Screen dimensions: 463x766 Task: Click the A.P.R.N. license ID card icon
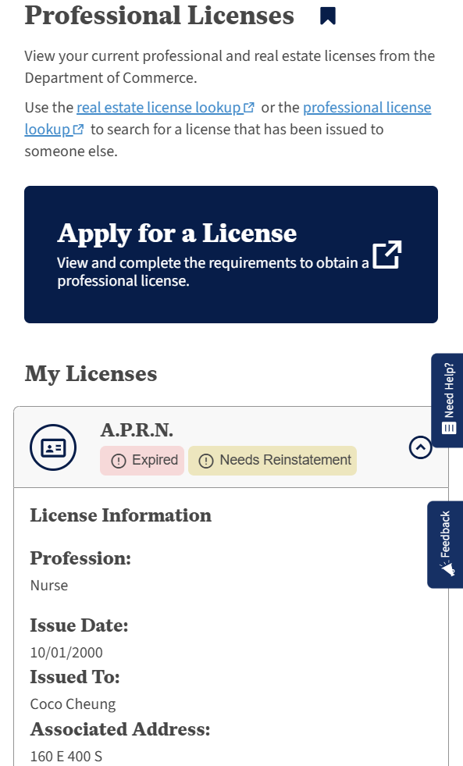tap(53, 447)
